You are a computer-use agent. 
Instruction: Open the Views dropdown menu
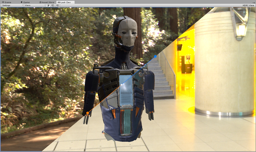click(35, 5)
